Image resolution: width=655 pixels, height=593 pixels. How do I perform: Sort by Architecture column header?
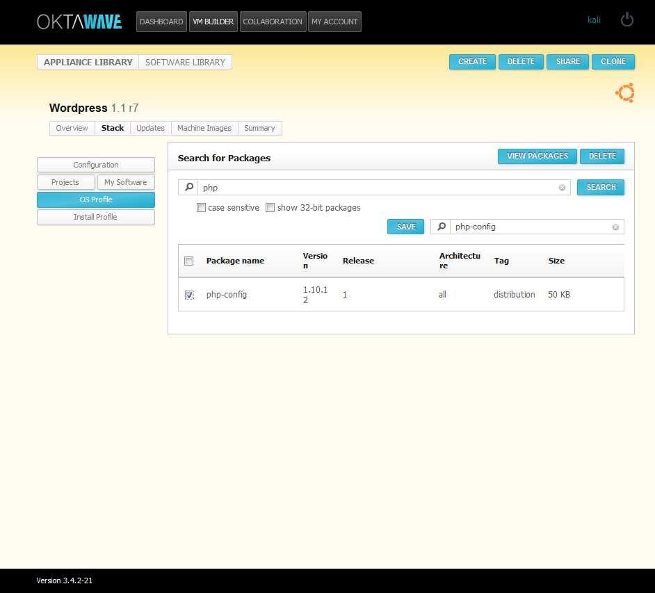(x=460, y=261)
